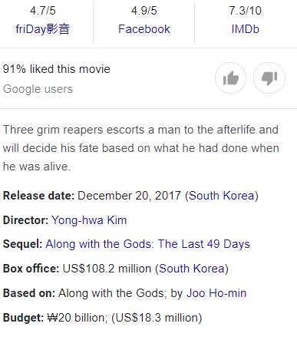
Task: Open director Yong-hwa Kim link
Action: pyautogui.click(x=89, y=220)
